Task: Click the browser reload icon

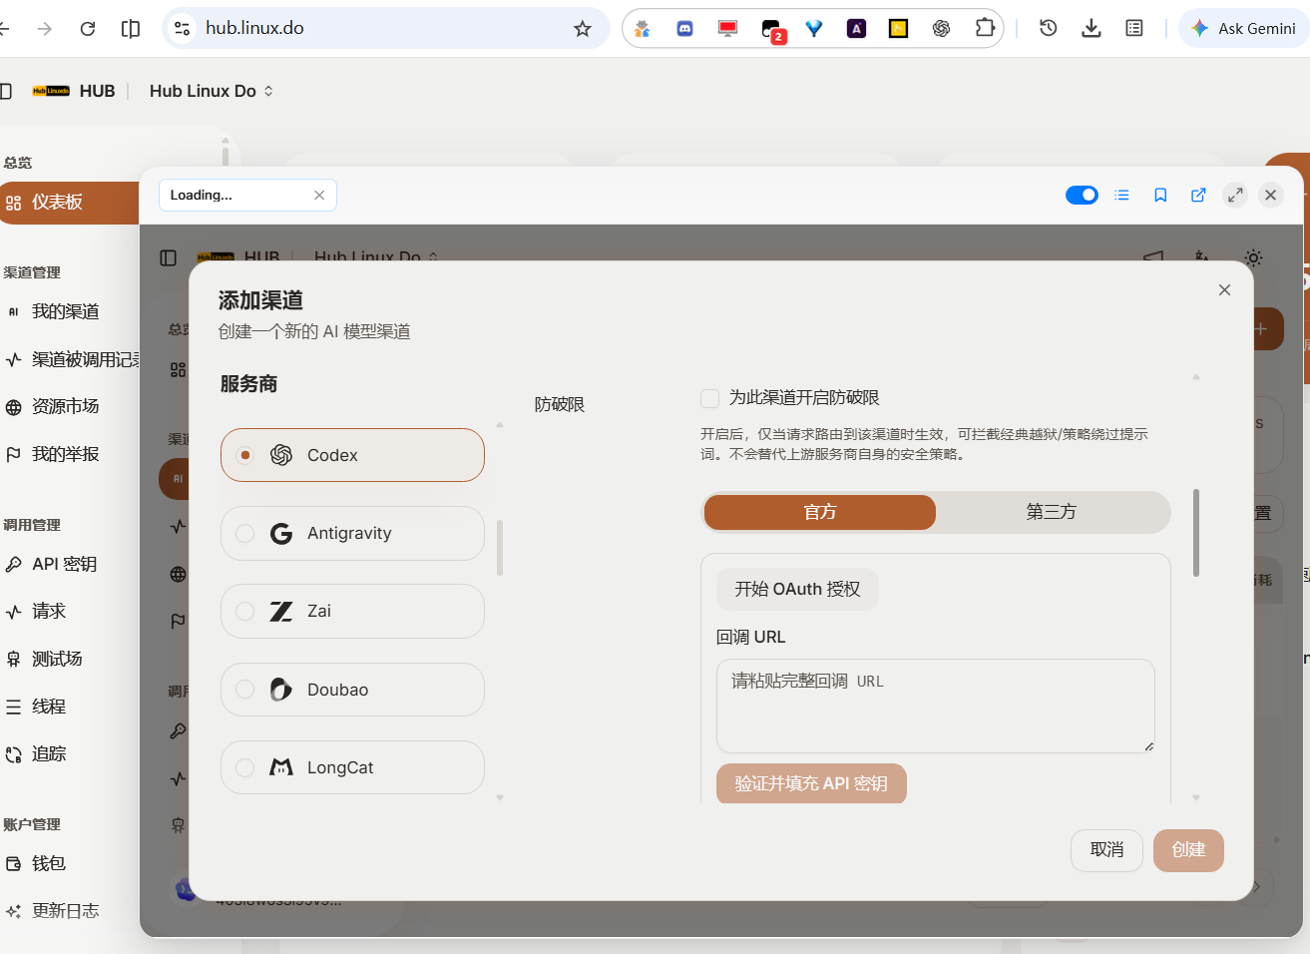Action: click(88, 28)
